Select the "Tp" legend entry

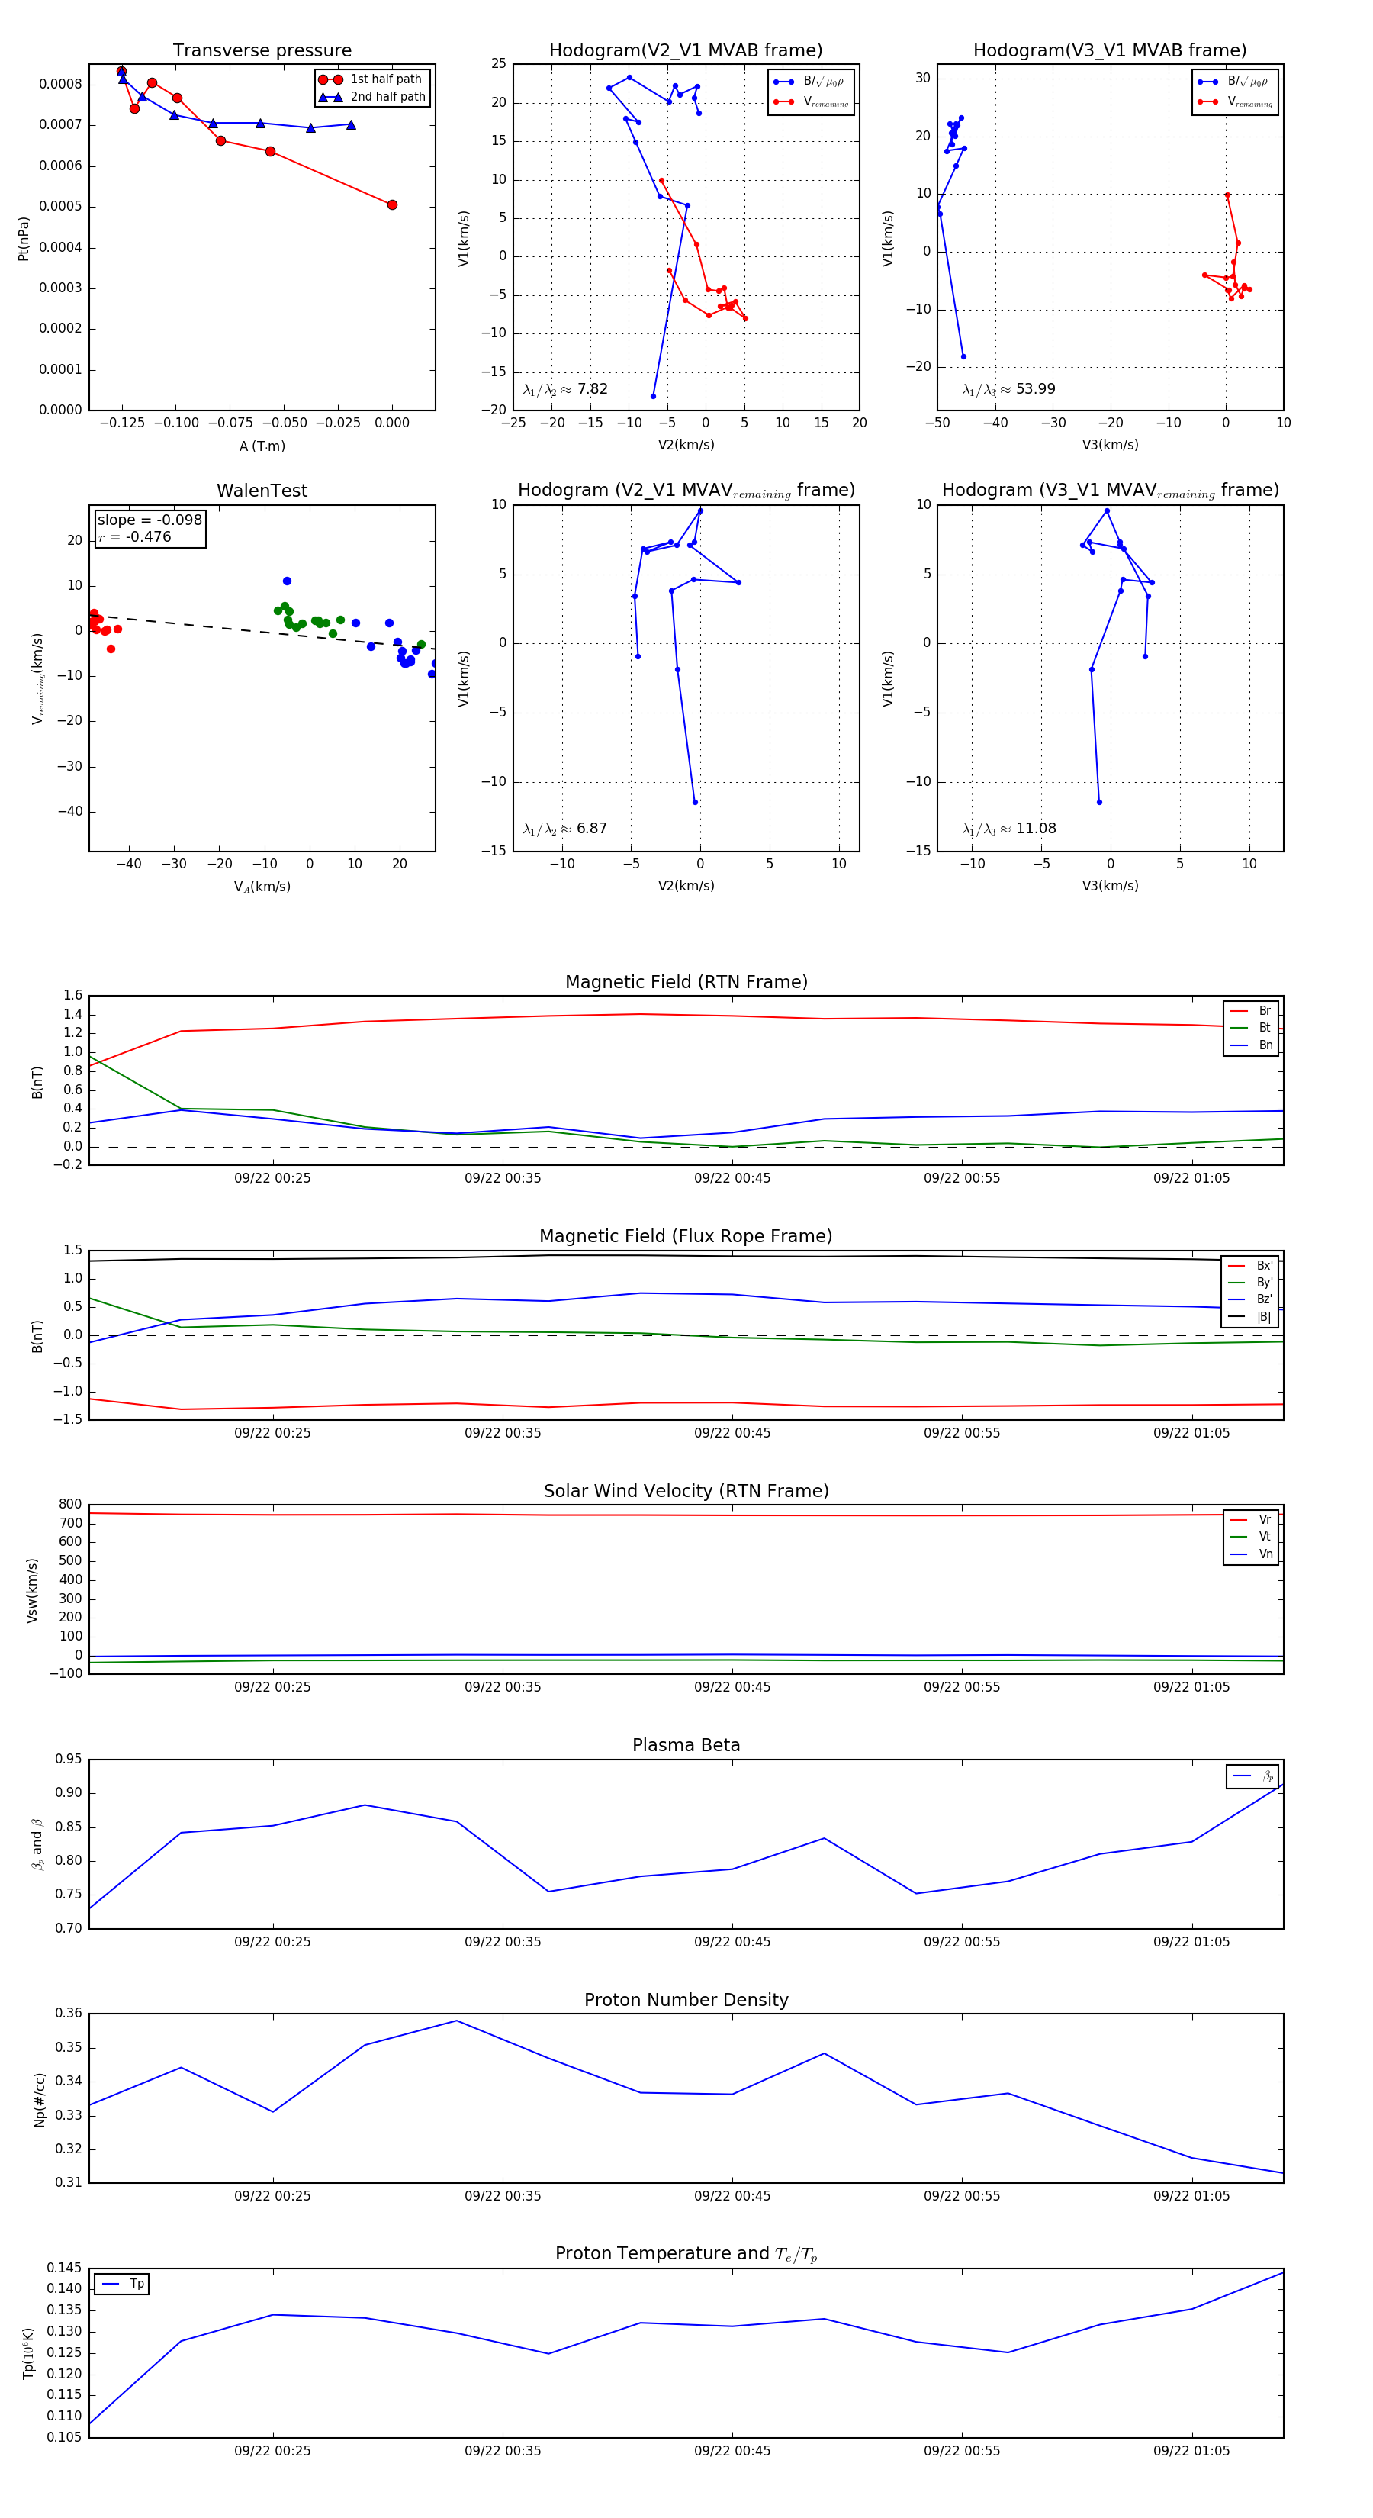tap(122, 2284)
